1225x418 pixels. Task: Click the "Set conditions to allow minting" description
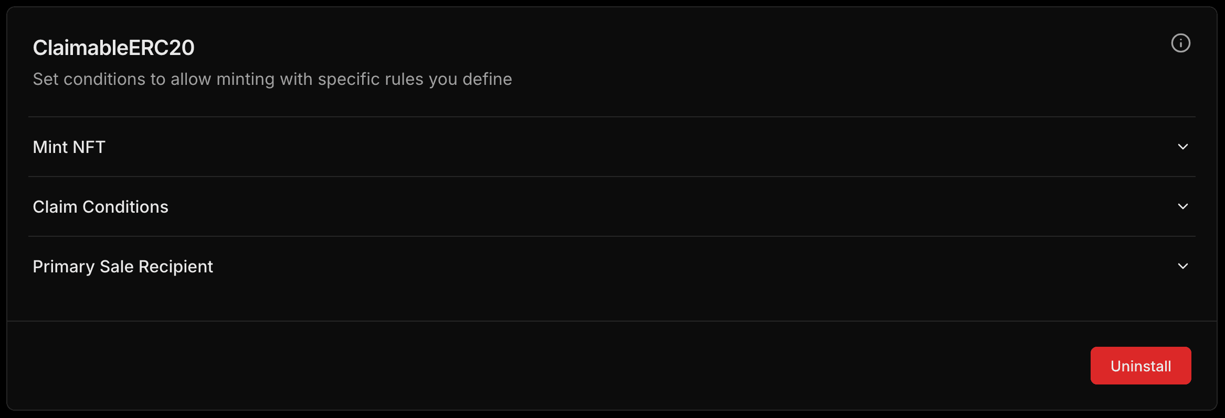pyautogui.click(x=272, y=79)
